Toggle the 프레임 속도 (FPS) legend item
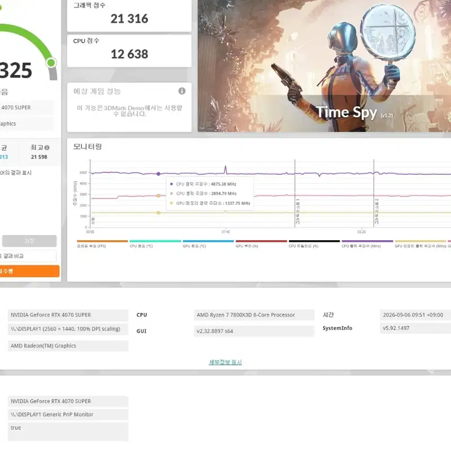Image resolution: width=451 pixels, height=451 pixels. (x=102, y=244)
